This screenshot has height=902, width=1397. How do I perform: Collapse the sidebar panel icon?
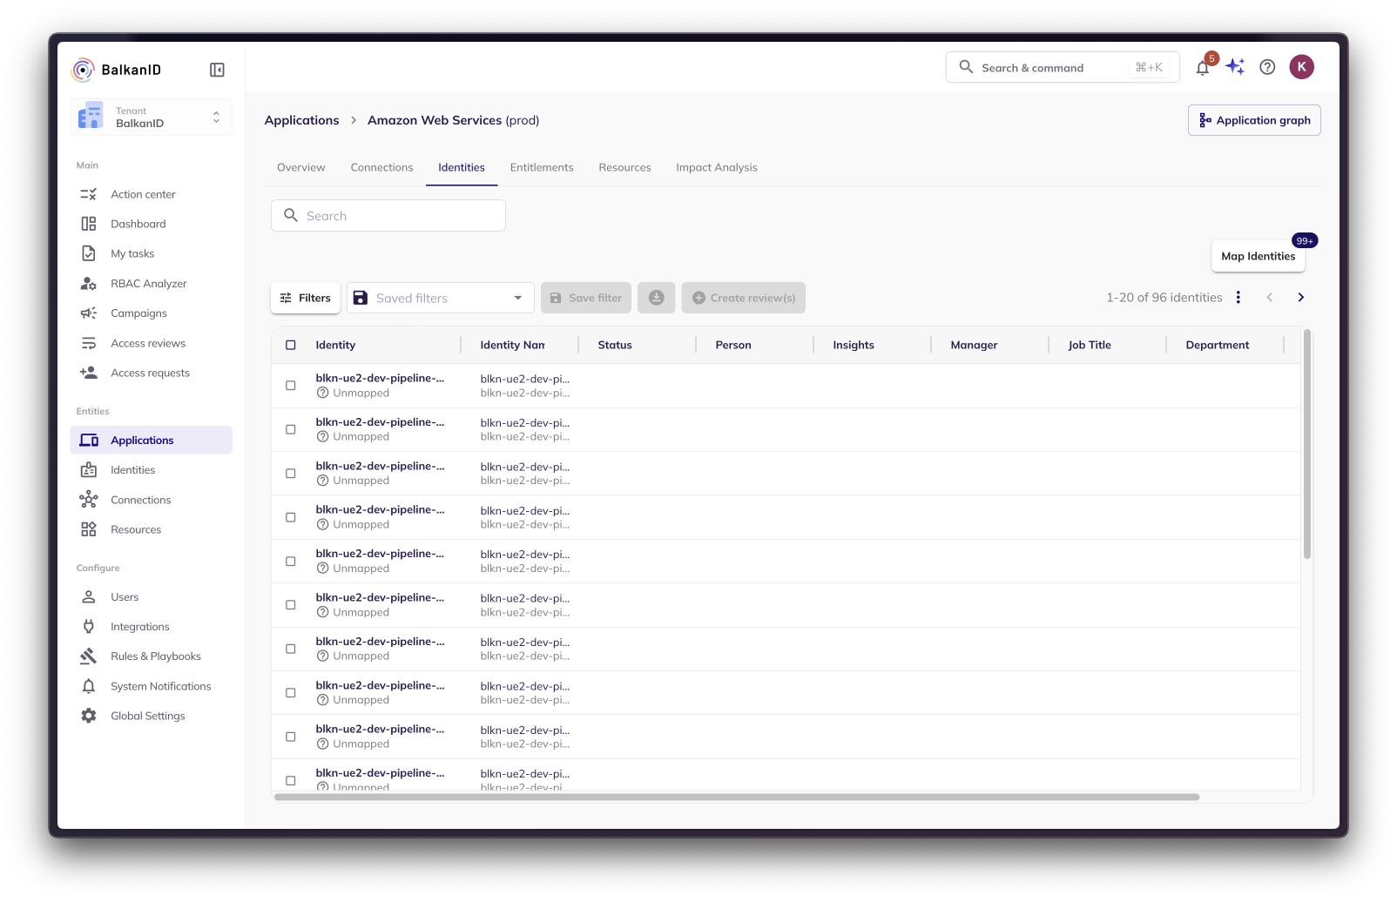pos(217,70)
